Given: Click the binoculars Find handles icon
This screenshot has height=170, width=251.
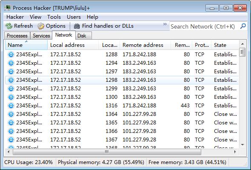Looking at the screenshot, I should pos(77,26).
